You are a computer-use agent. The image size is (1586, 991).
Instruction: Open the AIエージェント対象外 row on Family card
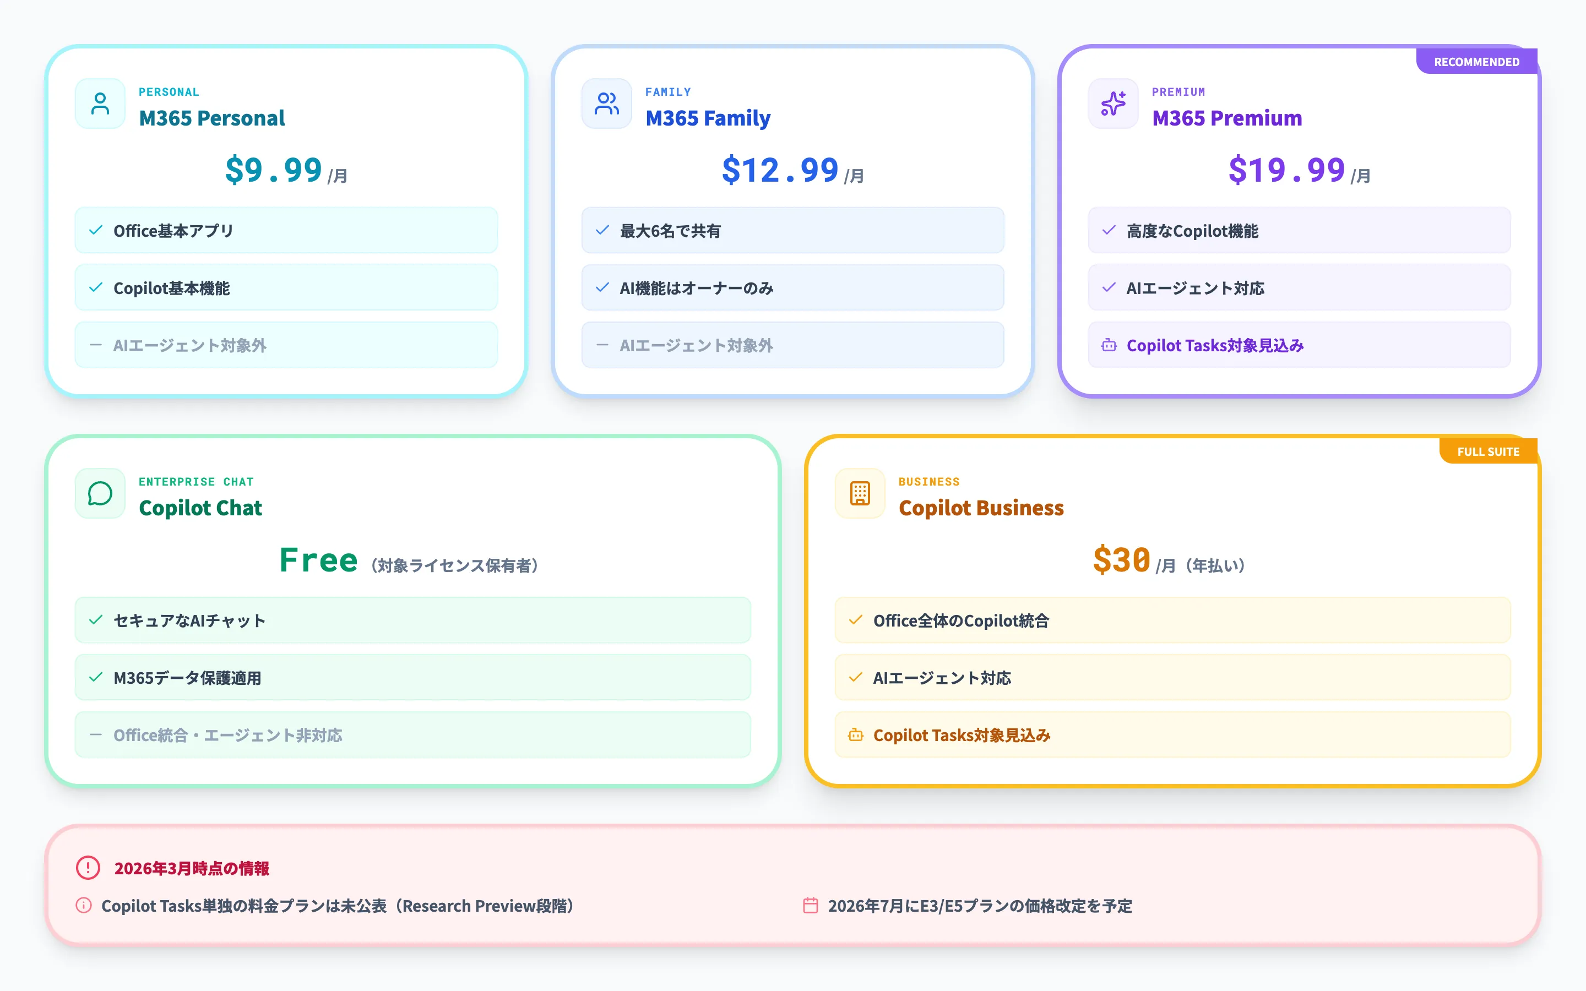(x=792, y=345)
